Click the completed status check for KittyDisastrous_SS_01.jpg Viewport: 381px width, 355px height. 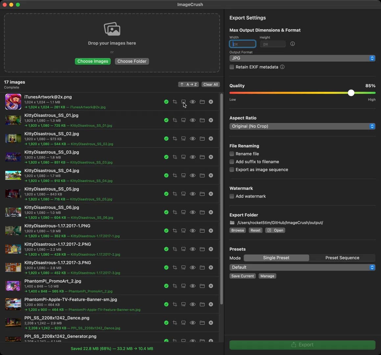166,120
